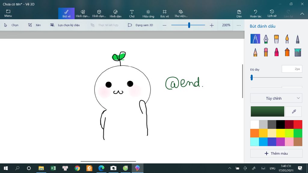Choose the bright red color swatch
Screen dimensions: 308x173
pos(298,124)
